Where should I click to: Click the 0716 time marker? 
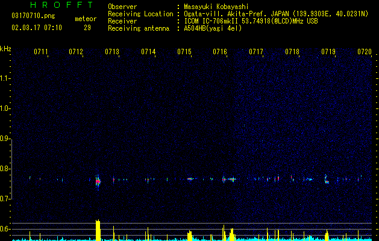[220, 51]
